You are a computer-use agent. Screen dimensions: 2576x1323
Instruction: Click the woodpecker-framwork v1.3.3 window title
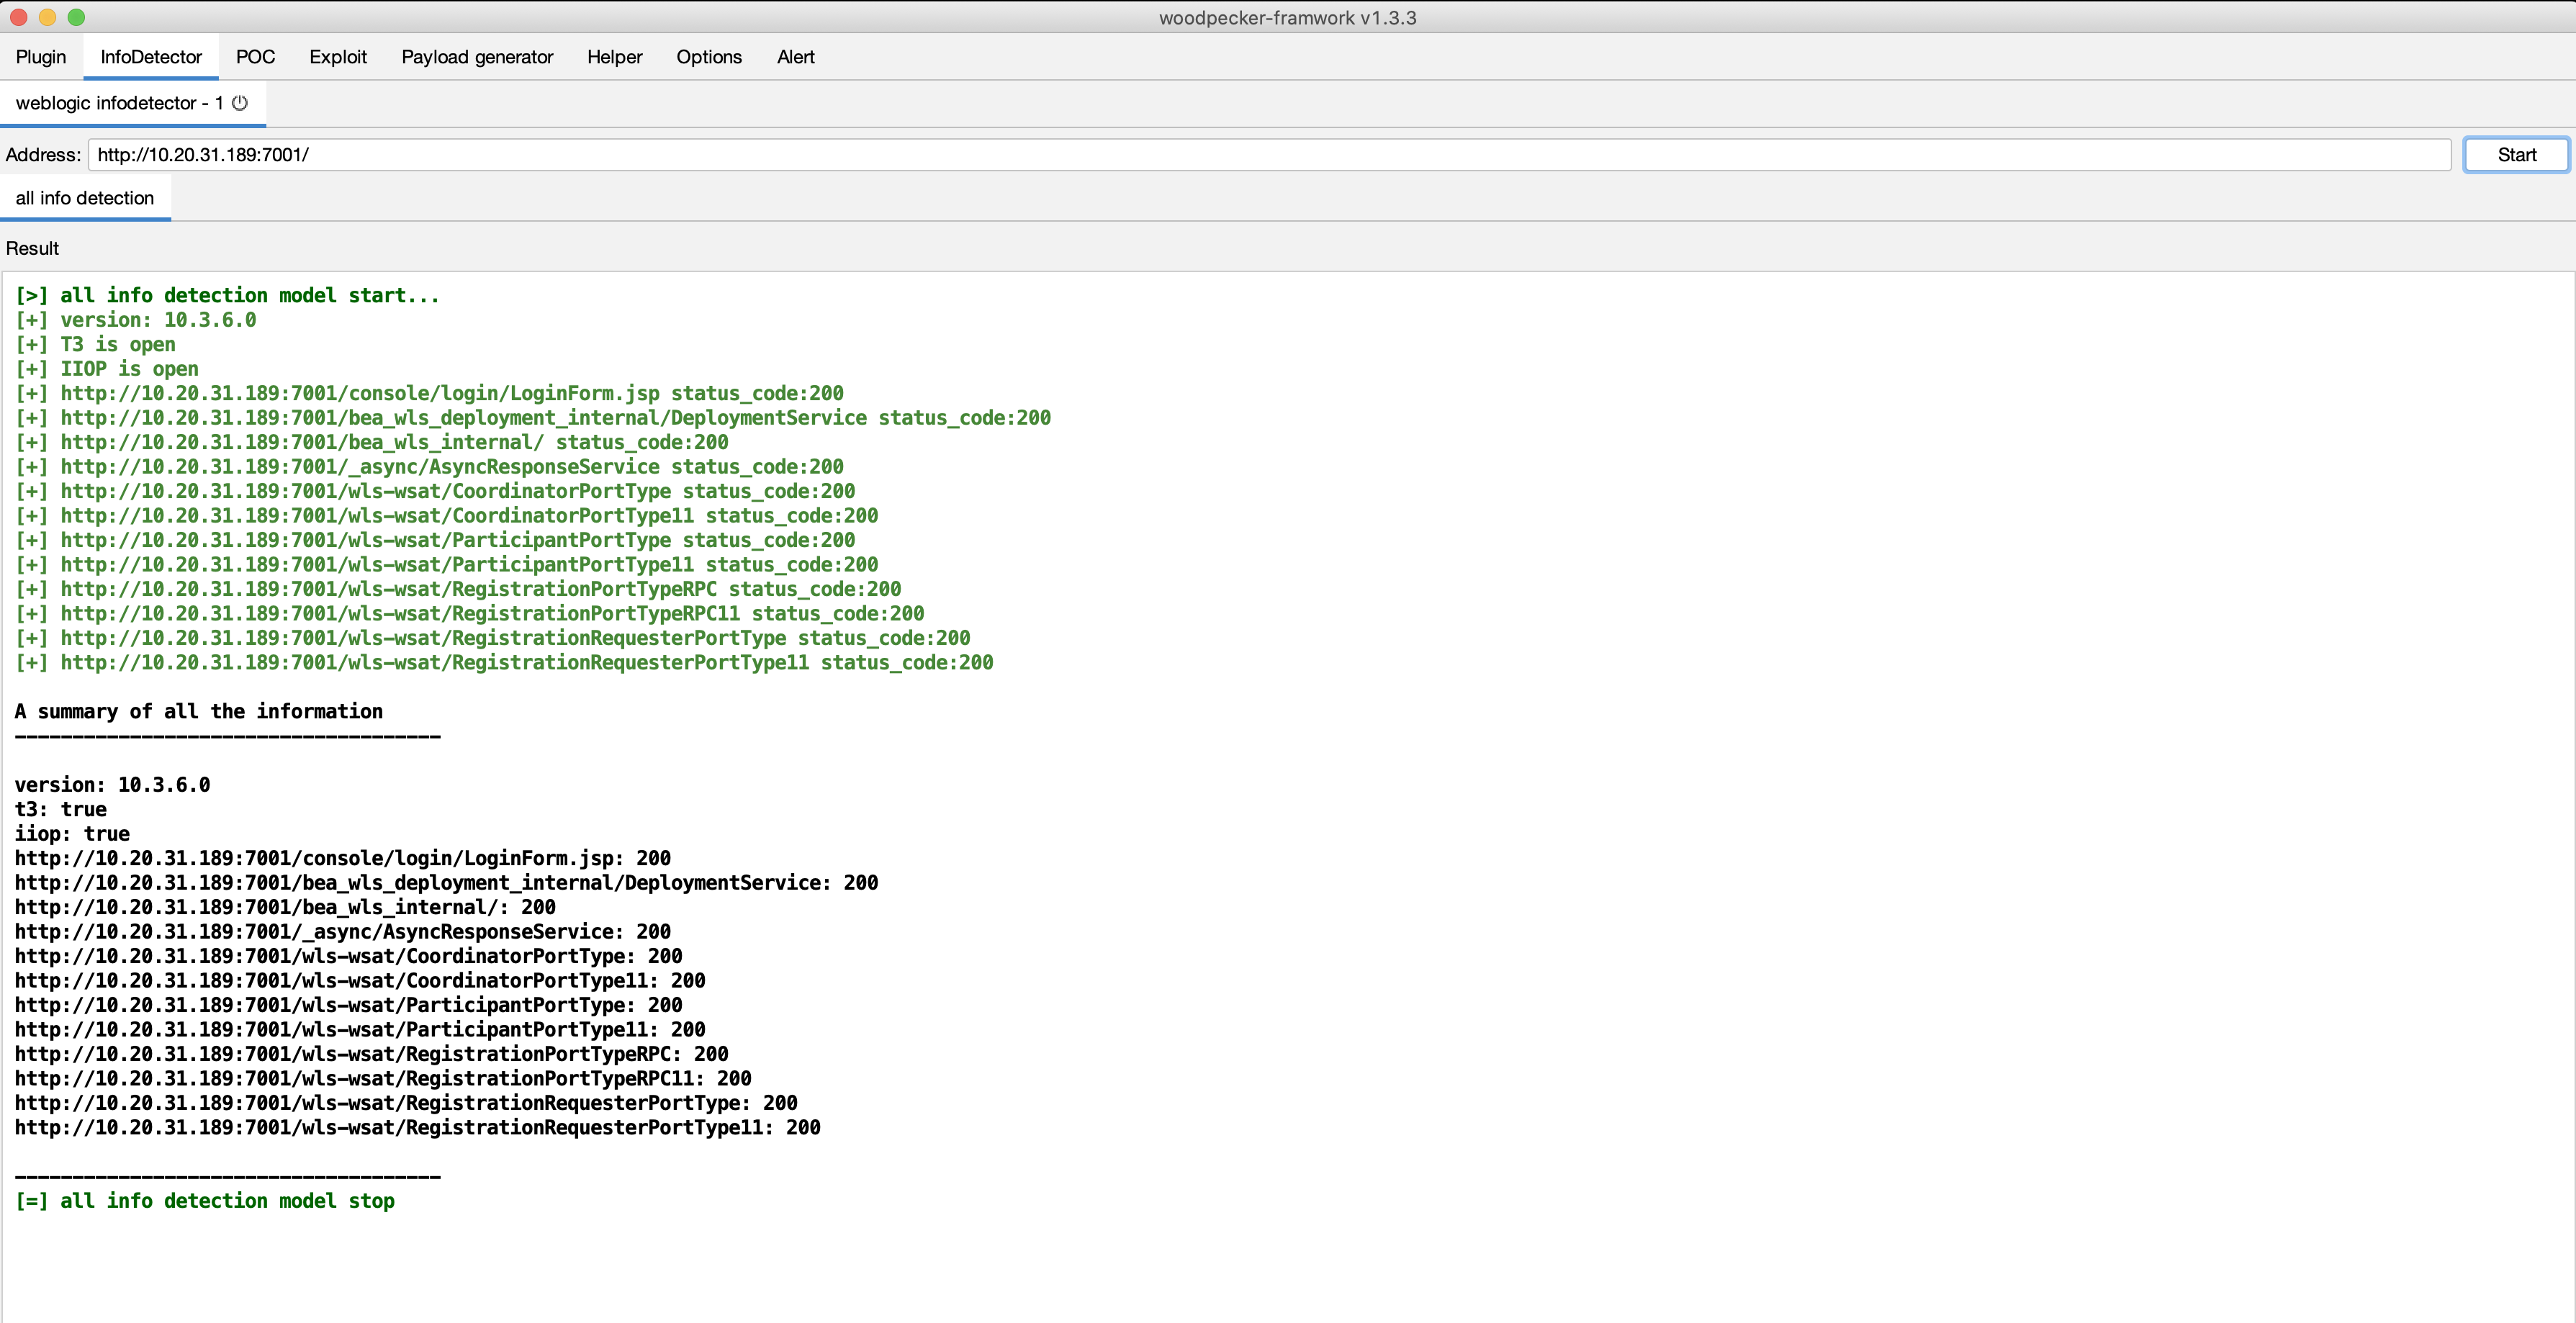point(1287,17)
